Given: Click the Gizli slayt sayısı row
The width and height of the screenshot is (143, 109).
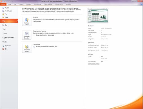Looking at the screenshot, I should (95, 33).
